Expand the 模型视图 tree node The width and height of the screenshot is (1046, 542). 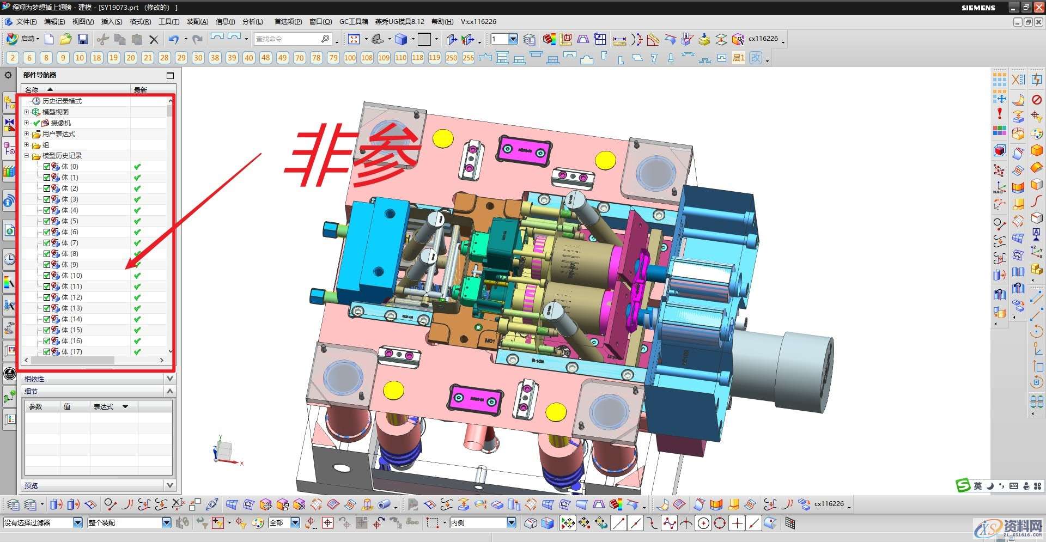pyautogui.click(x=26, y=112)
